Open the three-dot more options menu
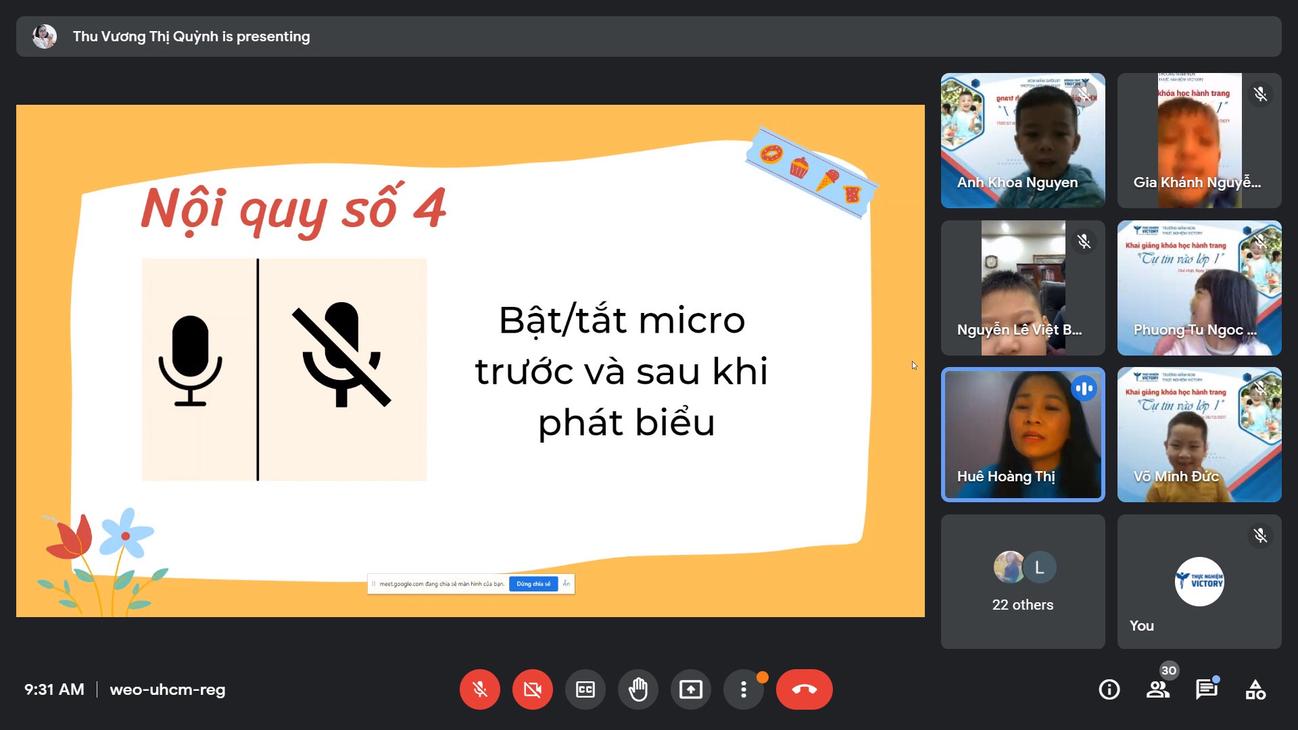This screenshot has width=1298, height=730. point(743,689)
